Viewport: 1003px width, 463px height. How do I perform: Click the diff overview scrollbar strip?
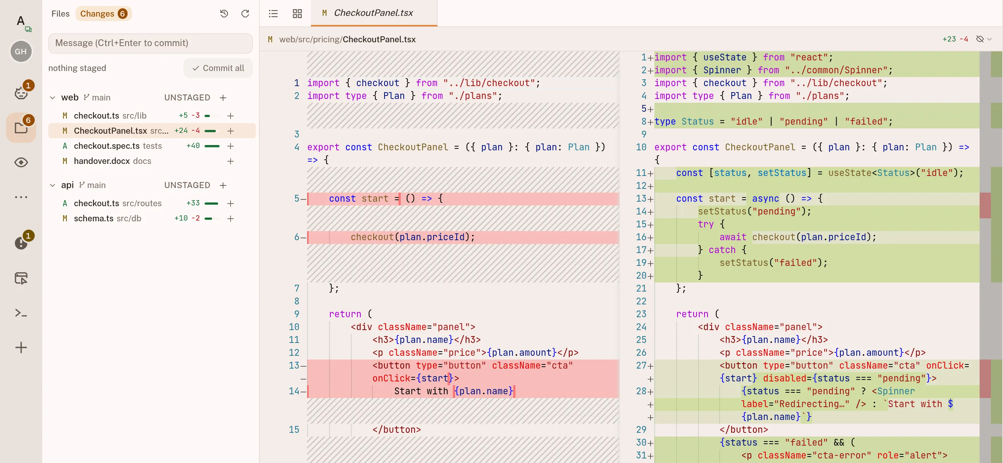[x=991, y=257]
